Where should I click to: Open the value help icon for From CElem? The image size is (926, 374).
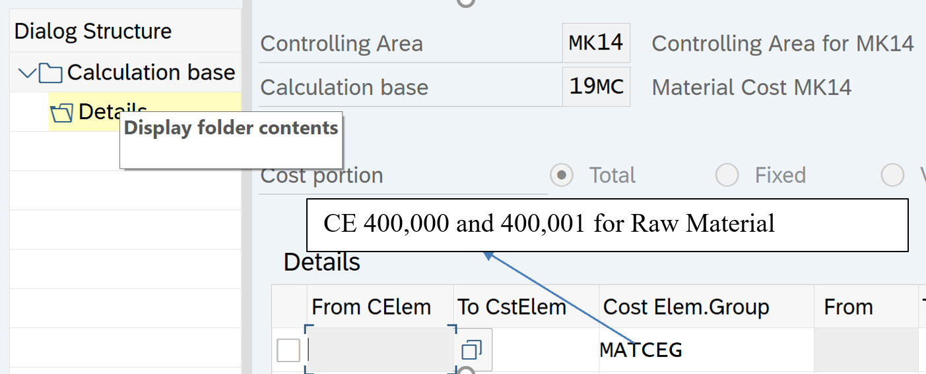point(473,350)
